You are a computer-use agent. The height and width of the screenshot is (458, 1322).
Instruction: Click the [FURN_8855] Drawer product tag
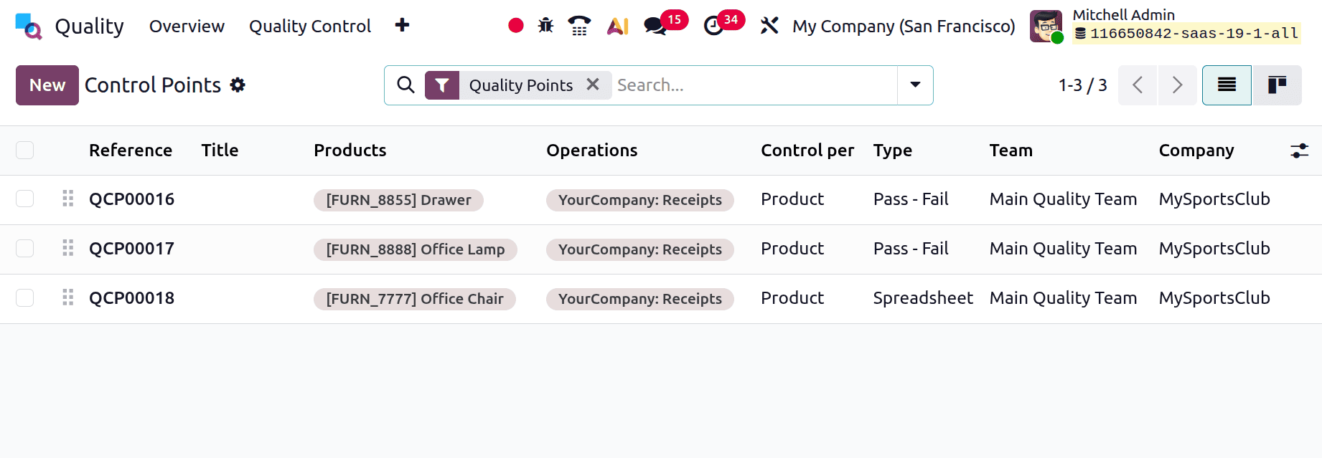coord(398,200)
